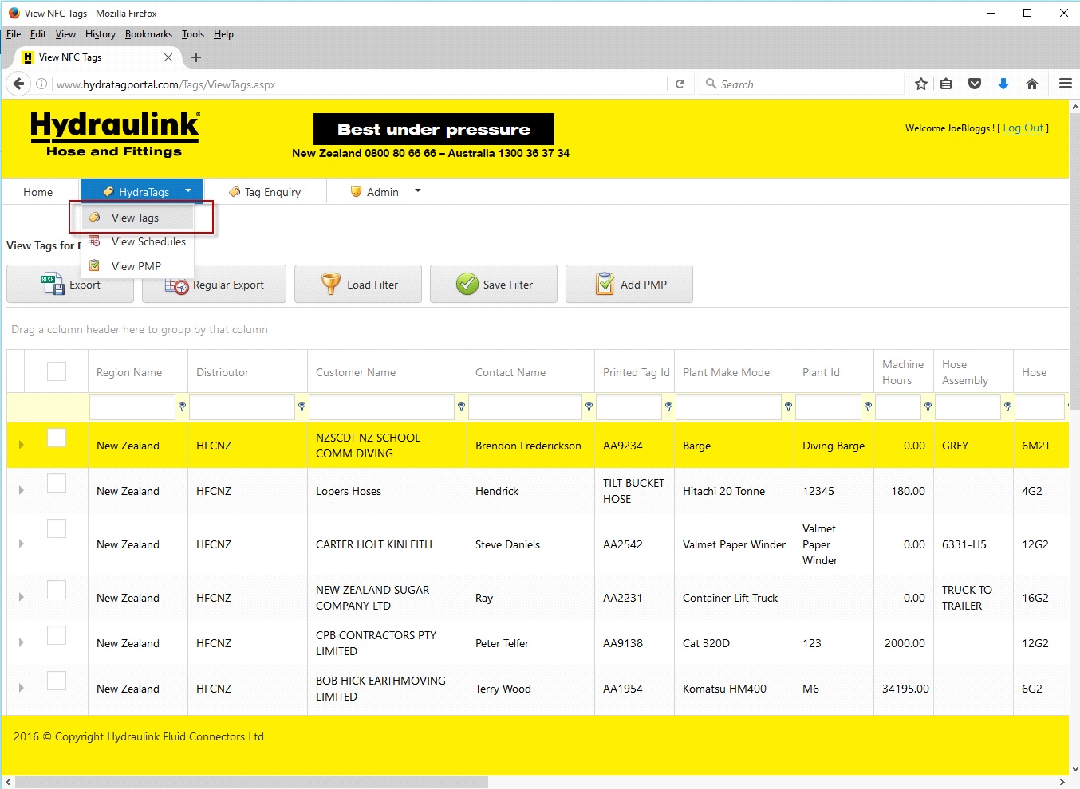1080x789 pixels.
Task: Open the Firefox Bookmarks menu
Action: [x=148, y=34]
